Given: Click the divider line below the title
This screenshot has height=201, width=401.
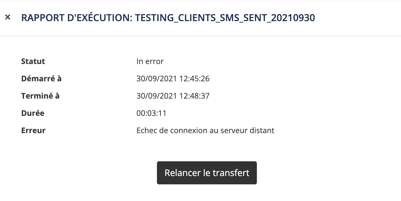Looking at the screenshot, I should (201, 36).
